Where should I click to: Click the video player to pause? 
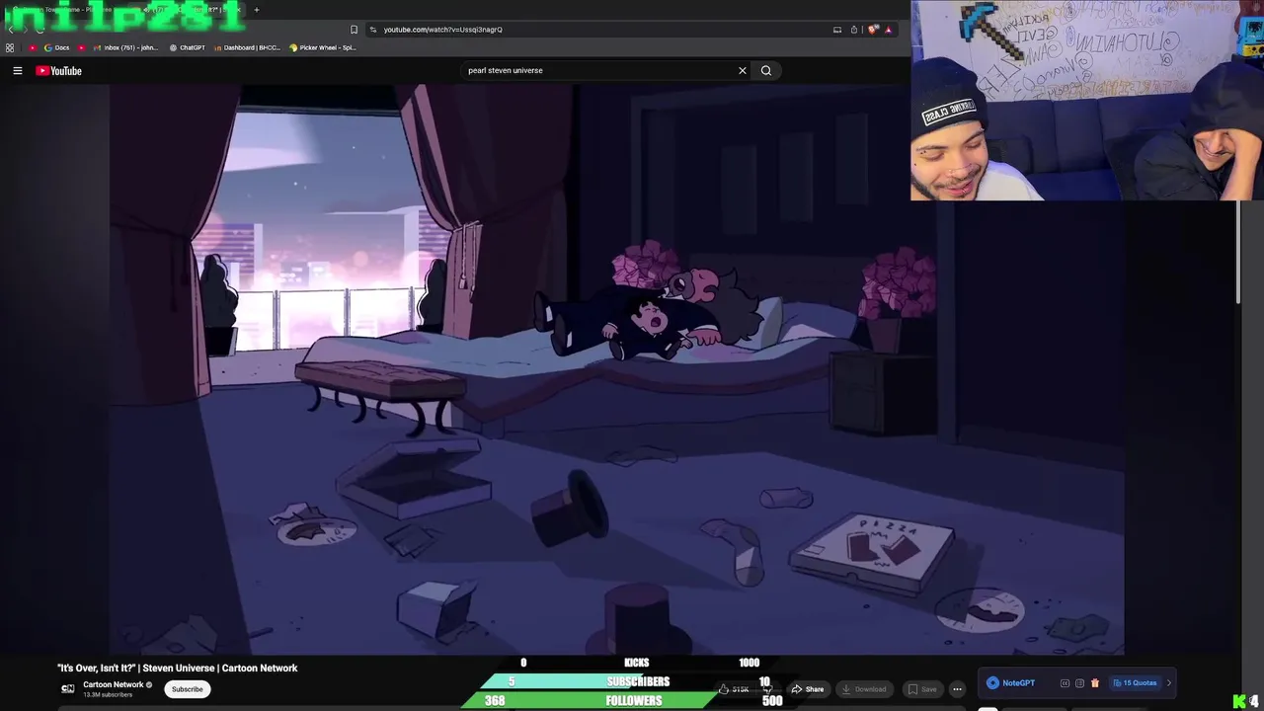tap(617, 370)
